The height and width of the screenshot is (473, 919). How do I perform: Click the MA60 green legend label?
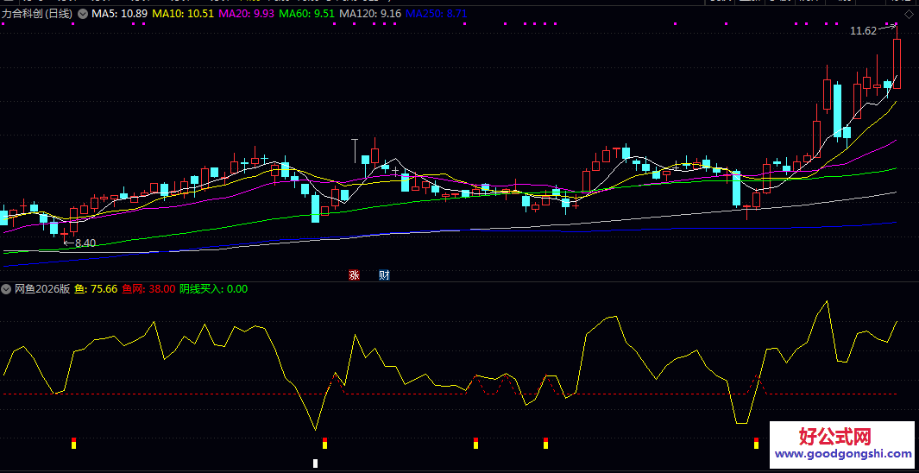tap(307, 15)
